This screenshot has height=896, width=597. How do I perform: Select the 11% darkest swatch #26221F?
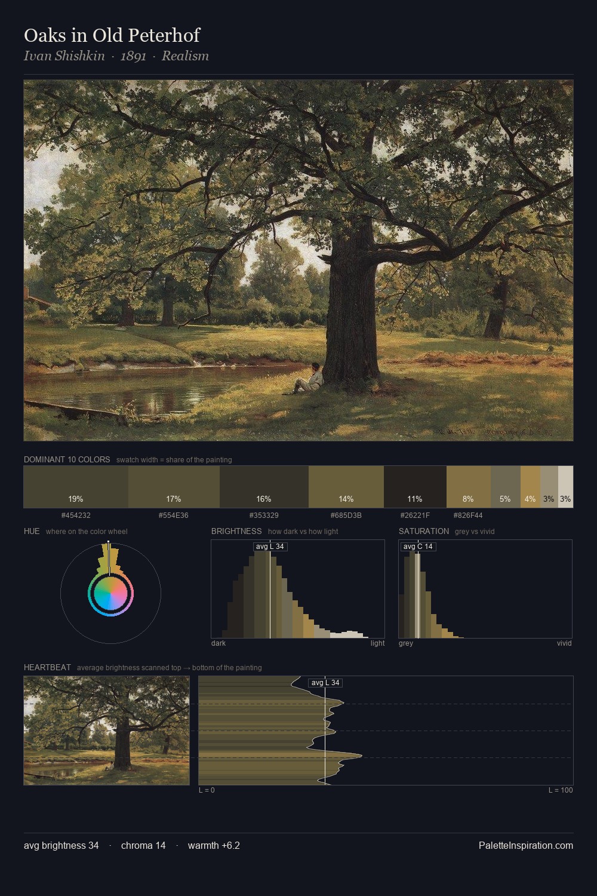pos(415,487)
